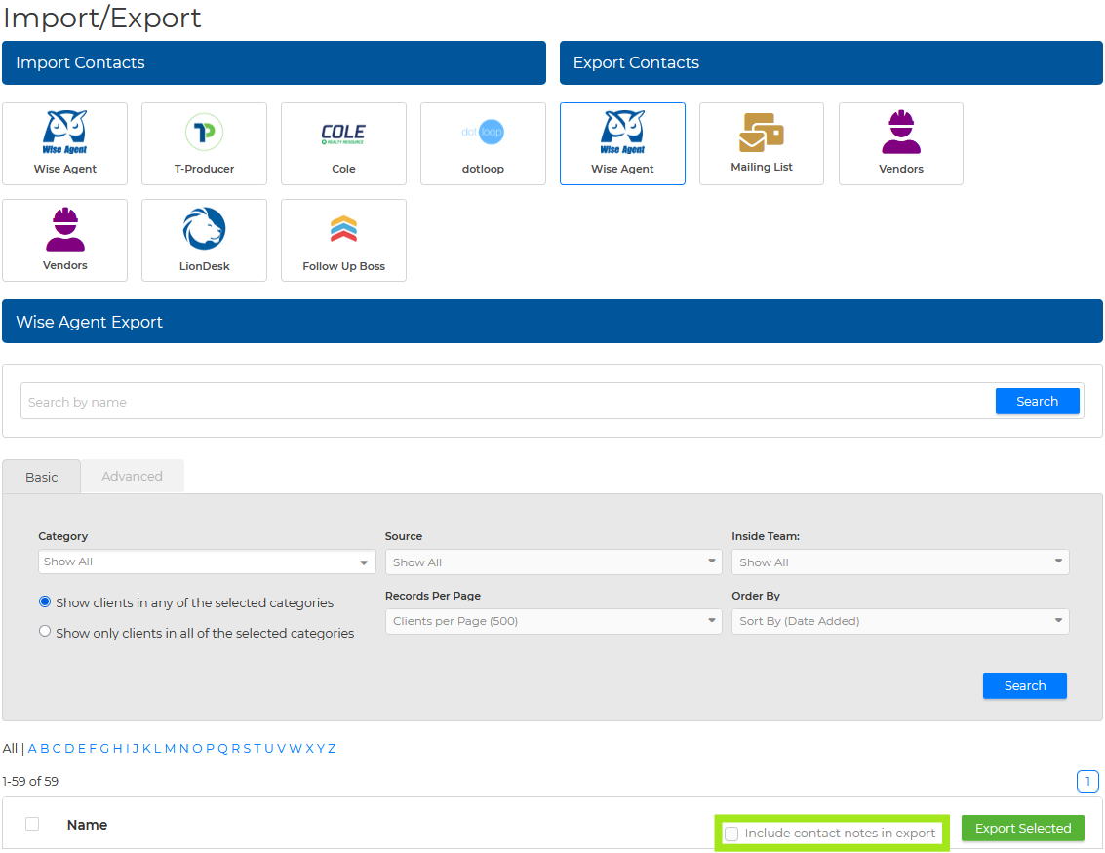Filter contacts by letter Q
Viewport: 1105px width, 853px height.
(222, 748)
